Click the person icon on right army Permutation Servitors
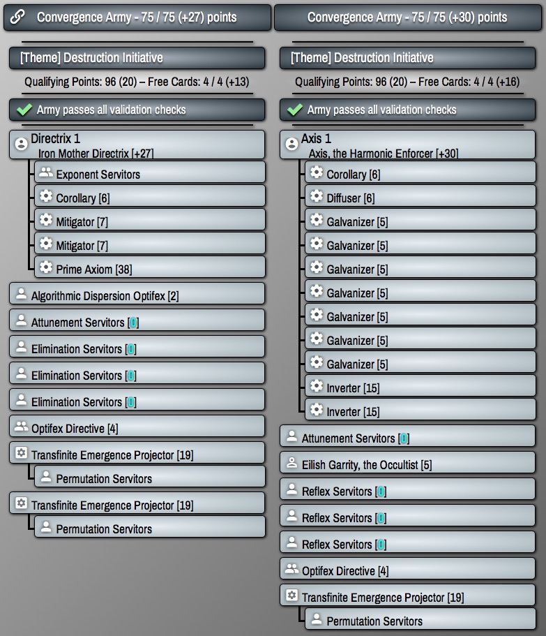 (x=317, y=619)
